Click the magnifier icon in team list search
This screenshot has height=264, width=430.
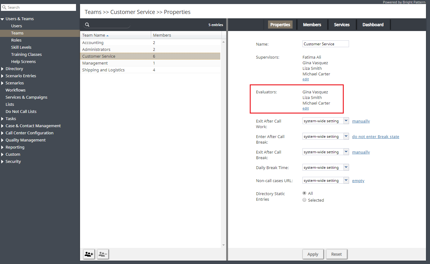point(87,25)
